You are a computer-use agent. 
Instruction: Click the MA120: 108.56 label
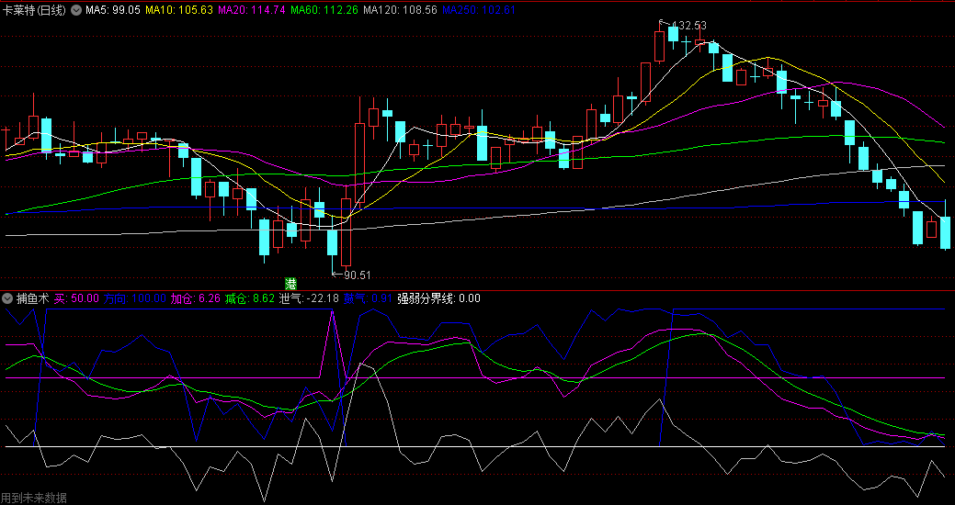click(400, 10)
